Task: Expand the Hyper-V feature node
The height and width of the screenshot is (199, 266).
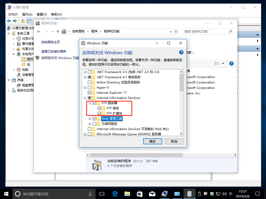Action: (85, 88)
